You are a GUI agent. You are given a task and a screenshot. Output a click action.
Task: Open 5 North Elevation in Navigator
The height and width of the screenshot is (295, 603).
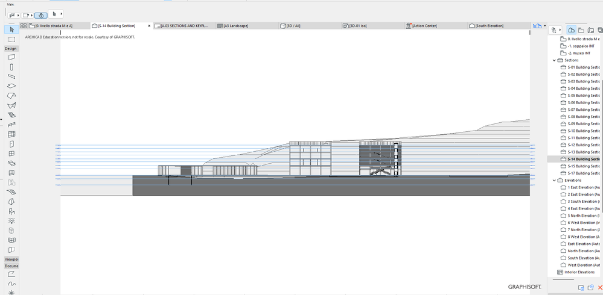pos(580,216)
